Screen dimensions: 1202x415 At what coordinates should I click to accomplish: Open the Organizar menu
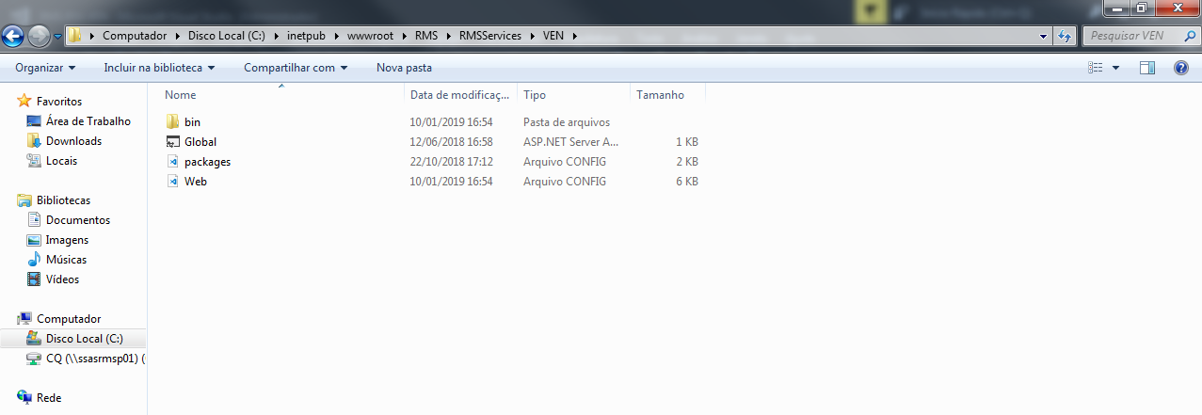pos(45,68)
